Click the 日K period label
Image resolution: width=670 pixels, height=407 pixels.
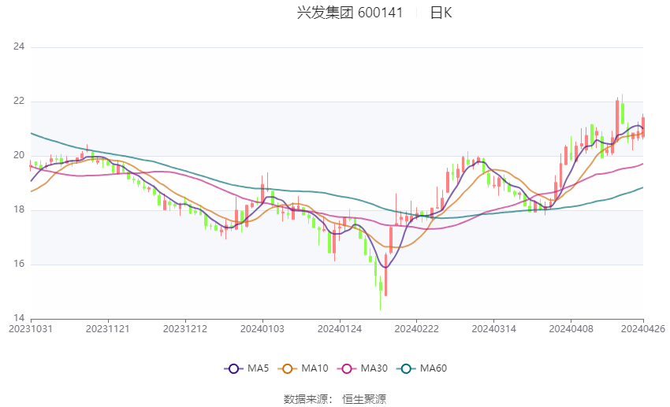coord(441,13)
